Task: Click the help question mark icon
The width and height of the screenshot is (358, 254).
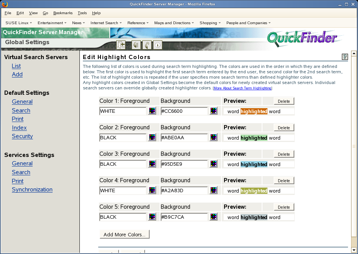Action: point(345,57)
